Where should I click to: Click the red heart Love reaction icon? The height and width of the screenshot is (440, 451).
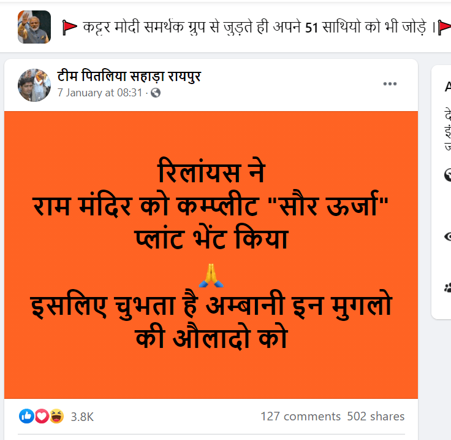pyautogui.click(x=42, y=416)
